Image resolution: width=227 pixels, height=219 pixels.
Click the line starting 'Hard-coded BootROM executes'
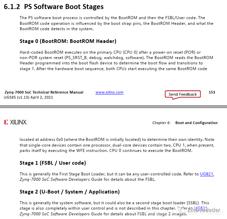pos(110,52)
